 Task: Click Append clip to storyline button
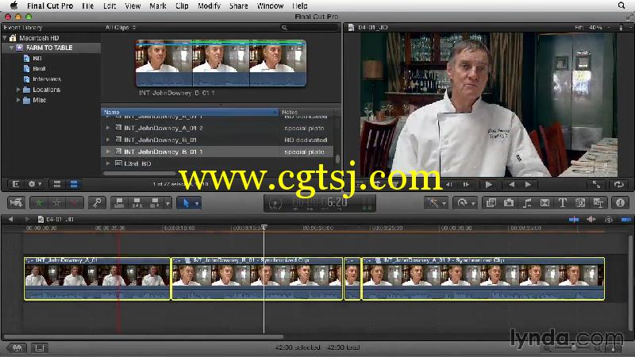pyautogui.click(x=154, y=203)
